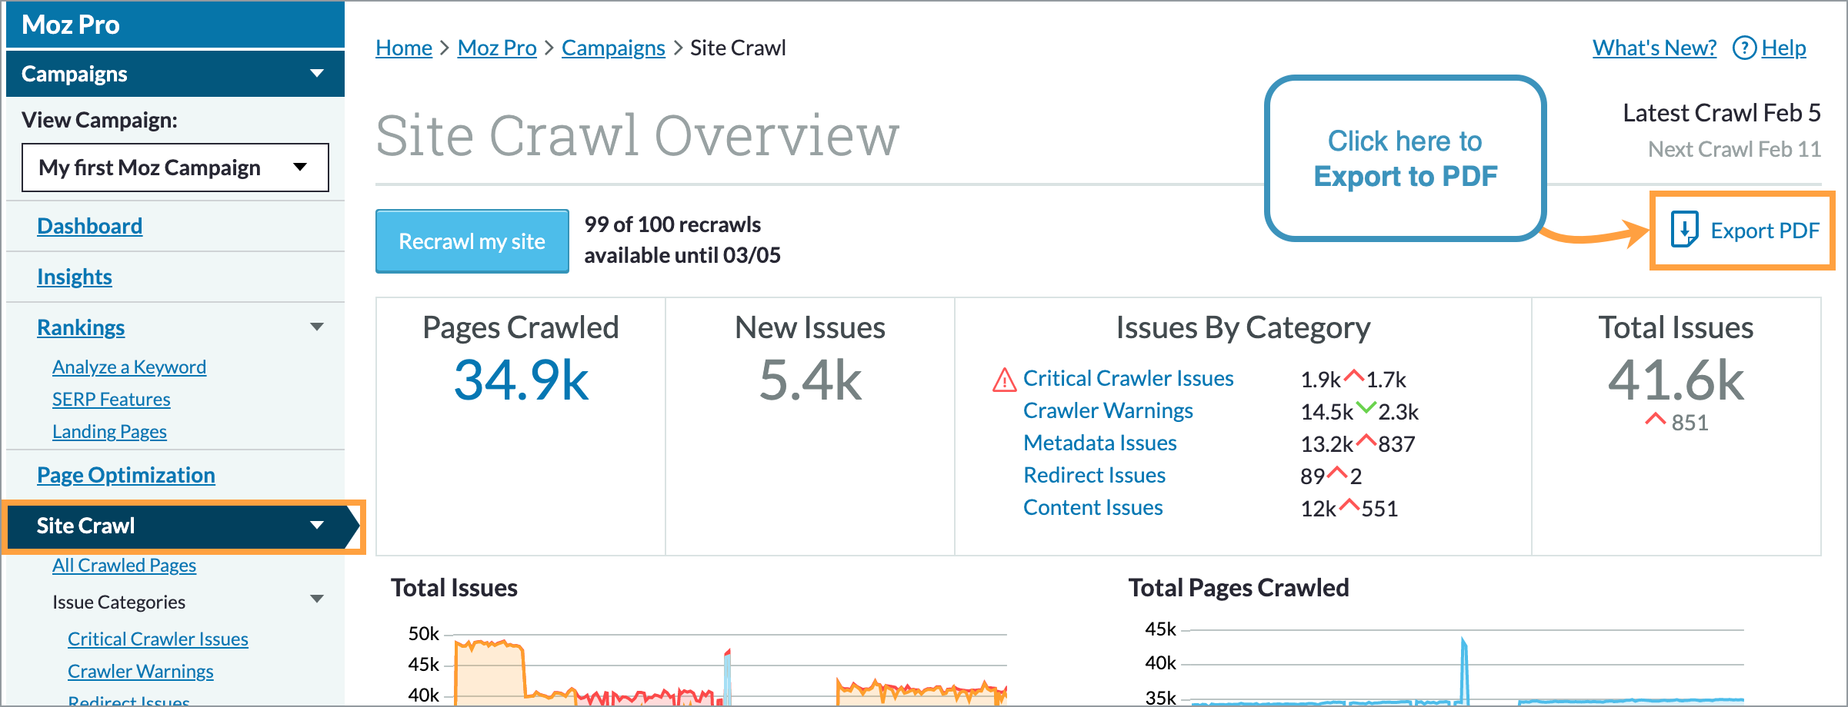Click the Help question mark icon
The image size is (1848, 707).
point(1746,48)
